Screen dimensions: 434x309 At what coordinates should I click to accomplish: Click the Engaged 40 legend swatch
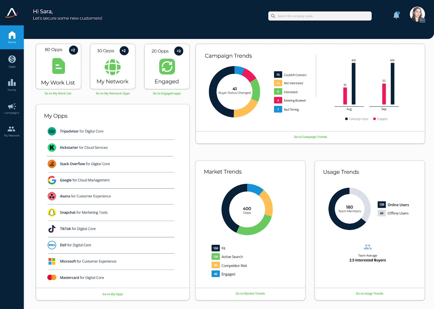point(216,274)
